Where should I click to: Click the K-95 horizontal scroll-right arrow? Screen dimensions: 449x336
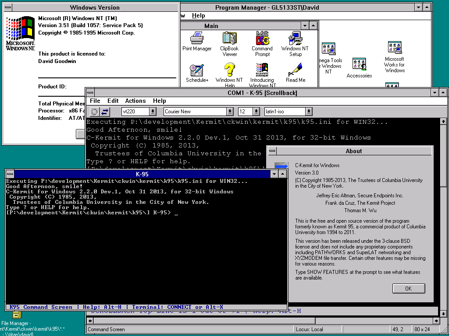436,321
